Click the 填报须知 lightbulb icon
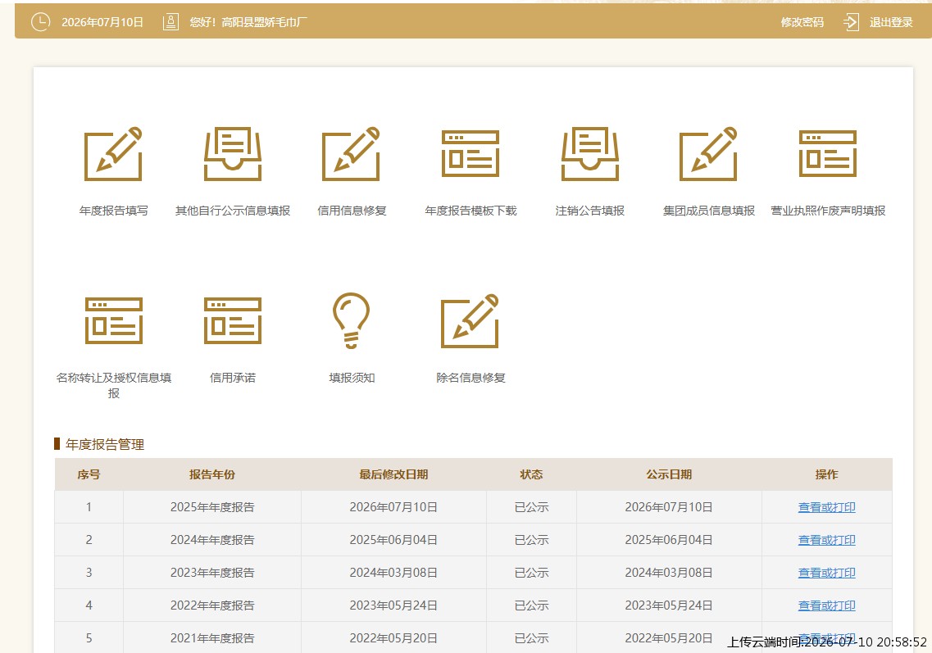The width and height of the screenshot is (932, 653). tap(352, 320)
